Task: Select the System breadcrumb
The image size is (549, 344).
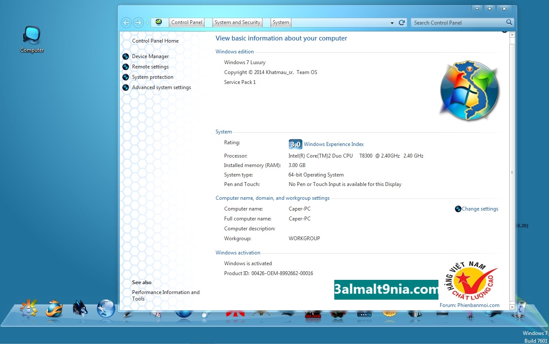Action: pyautogui.click(x=281, y=22)
